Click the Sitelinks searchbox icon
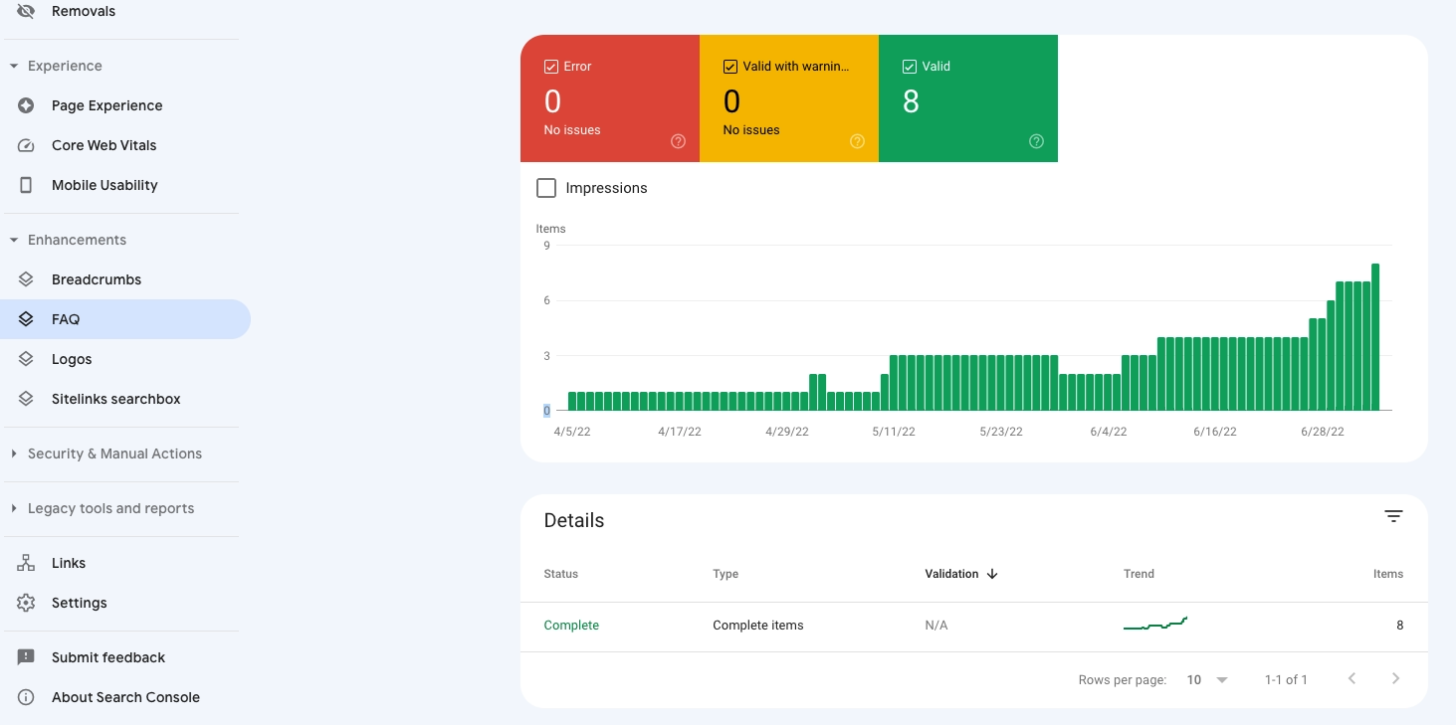Viewport: 1456px width, 725px height. [26, 399]
